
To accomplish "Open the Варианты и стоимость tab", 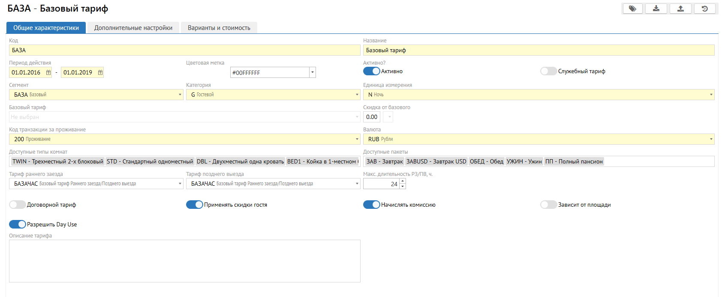I will pyautogui.click(x=219, y=28).
